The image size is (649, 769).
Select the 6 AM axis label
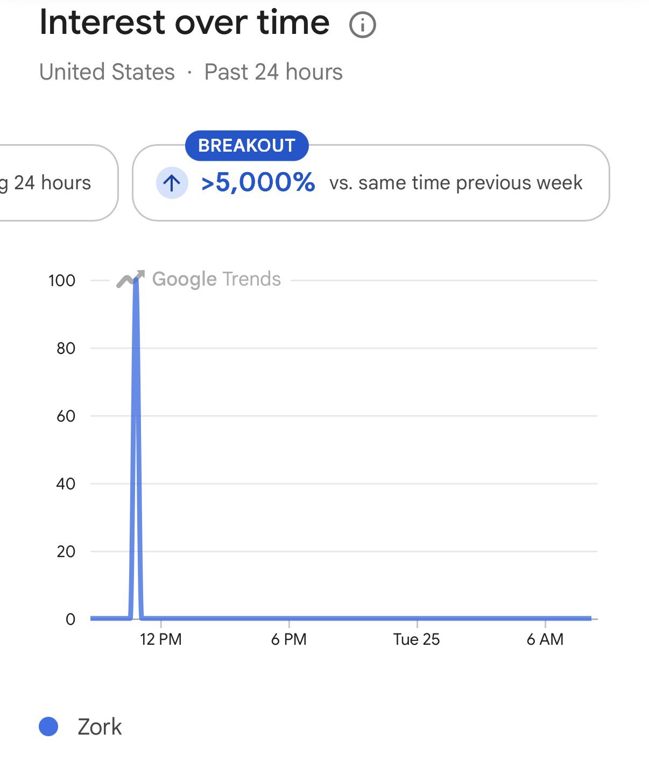point(545,639)
